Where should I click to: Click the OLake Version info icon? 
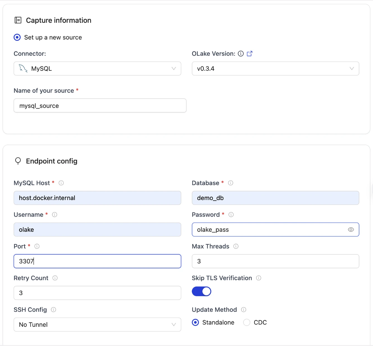(241, 54)
